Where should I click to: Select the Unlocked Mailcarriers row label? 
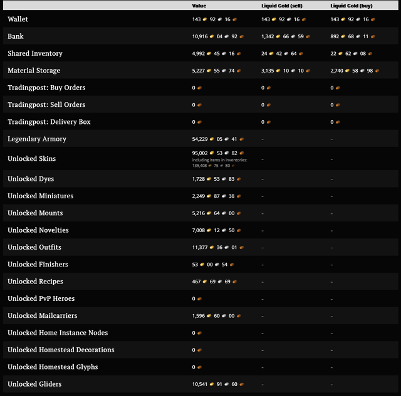pos(42,315)
